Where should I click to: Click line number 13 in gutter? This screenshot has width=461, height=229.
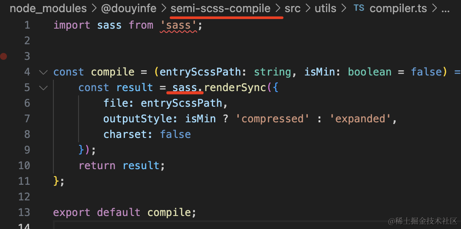click(x=24, y=212)
